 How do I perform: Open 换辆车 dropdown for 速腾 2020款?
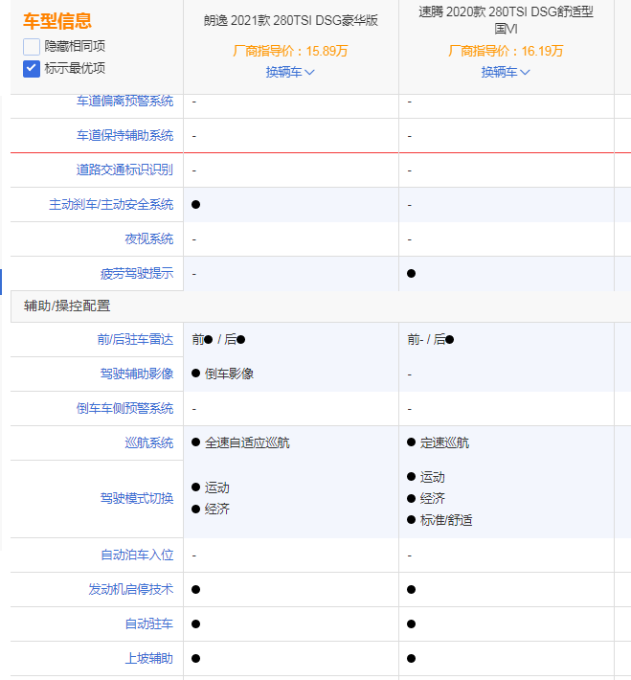505,72
